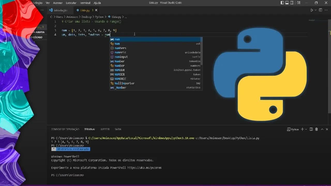Open the terminal profile dropdown beside the plus
The height and width of the screenshot is (186, 331).
pos(306,129)
